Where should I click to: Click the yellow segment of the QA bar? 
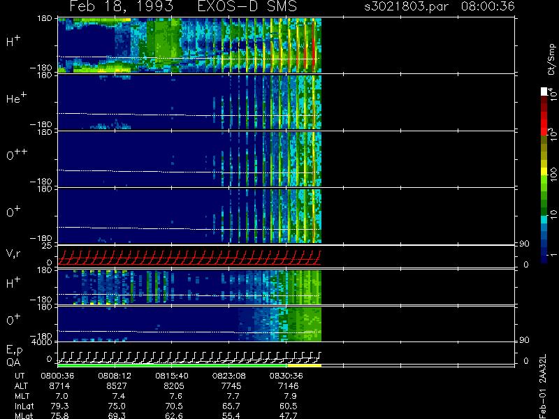tap(305, 365)
